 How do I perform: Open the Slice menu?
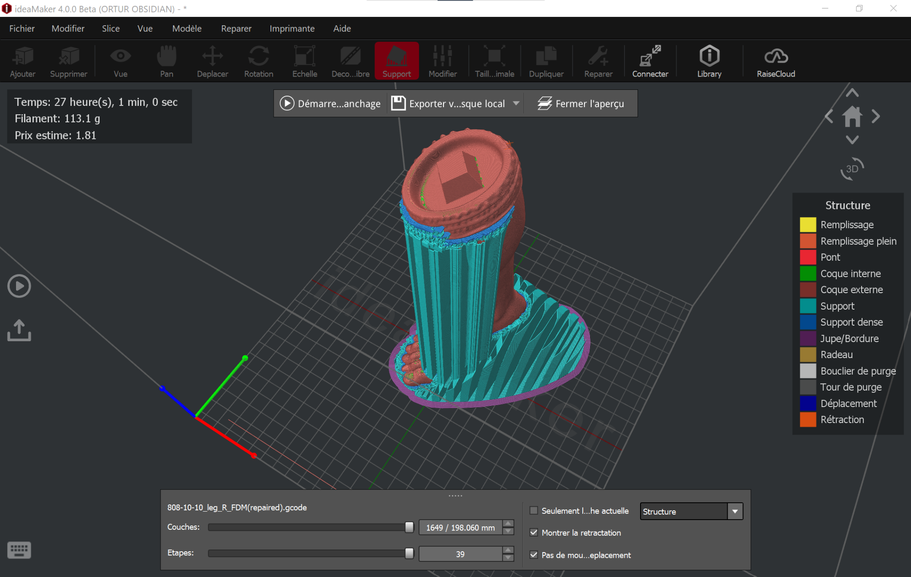click(x=110, y=28)
